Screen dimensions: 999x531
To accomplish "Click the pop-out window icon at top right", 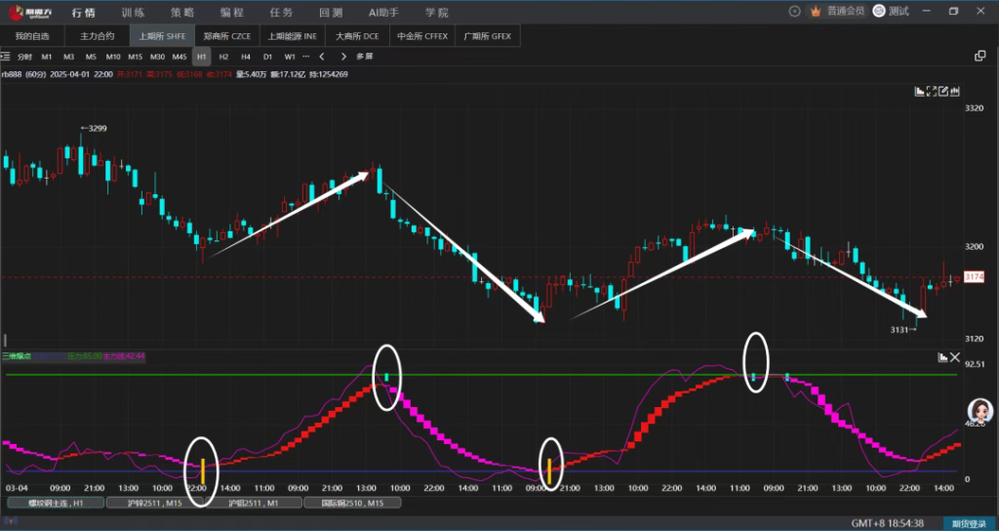I will (979, 57).
